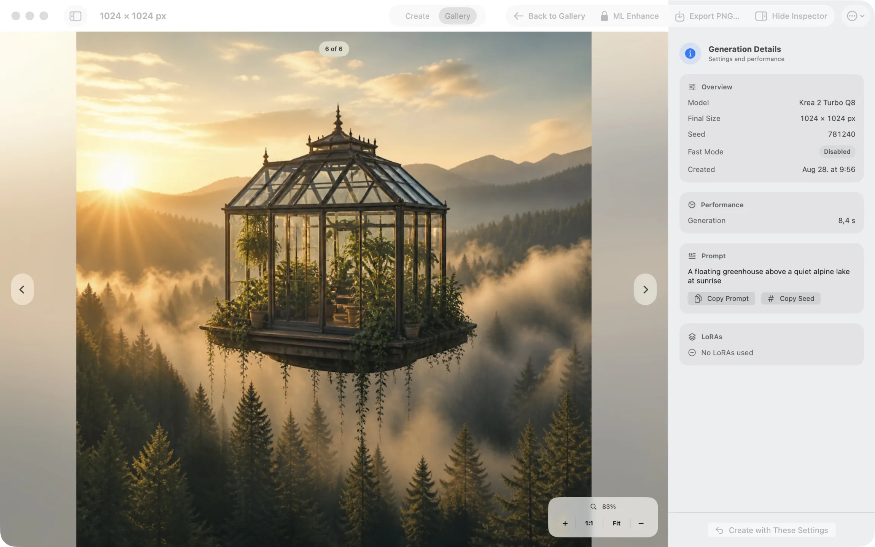This screenshot has width=875, height=547.
Task: Switch to the Create tab
Action: (x=417, y=16)
